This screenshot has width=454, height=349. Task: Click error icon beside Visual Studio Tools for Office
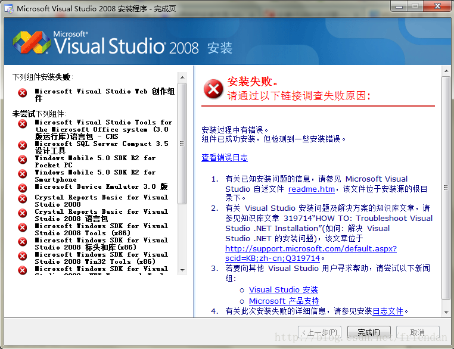pos(22,123)
